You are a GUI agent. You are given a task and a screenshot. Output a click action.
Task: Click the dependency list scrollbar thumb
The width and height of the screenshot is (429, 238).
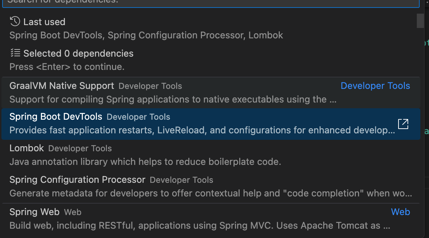(x=420, y=20)
